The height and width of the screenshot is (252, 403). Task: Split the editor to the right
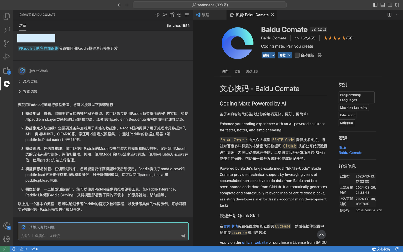pyautogui.click(x=389, y=15)
